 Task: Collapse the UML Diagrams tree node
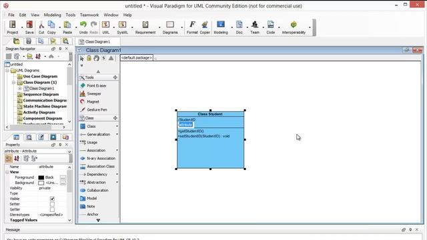[7, 71]
